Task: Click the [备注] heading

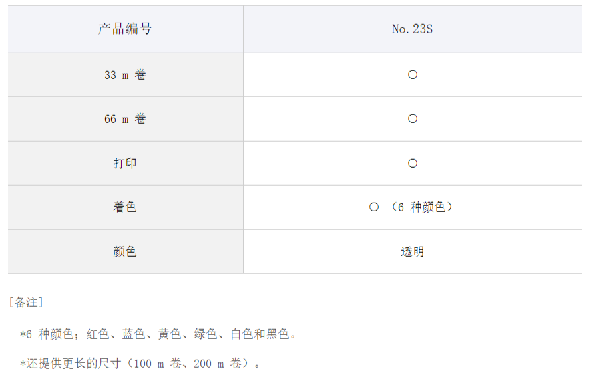Action: click(26, 303)
